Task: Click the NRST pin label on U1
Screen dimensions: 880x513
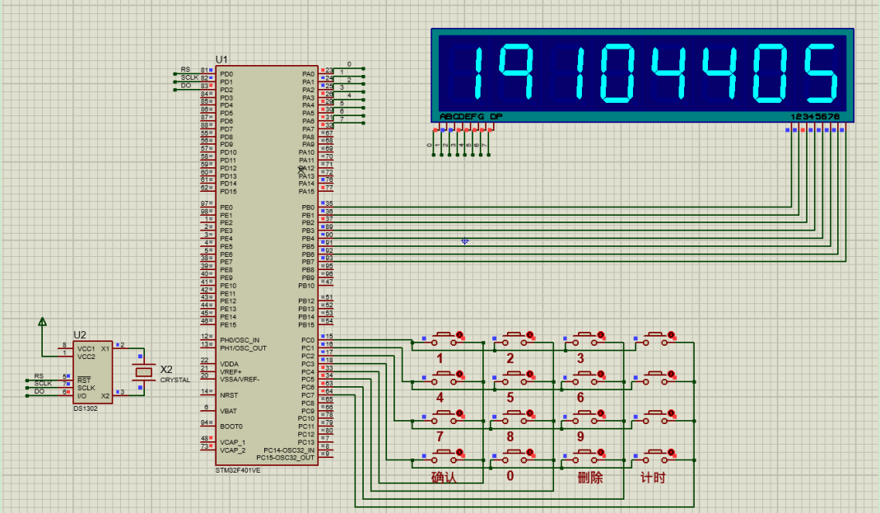Action: point(229,395)
